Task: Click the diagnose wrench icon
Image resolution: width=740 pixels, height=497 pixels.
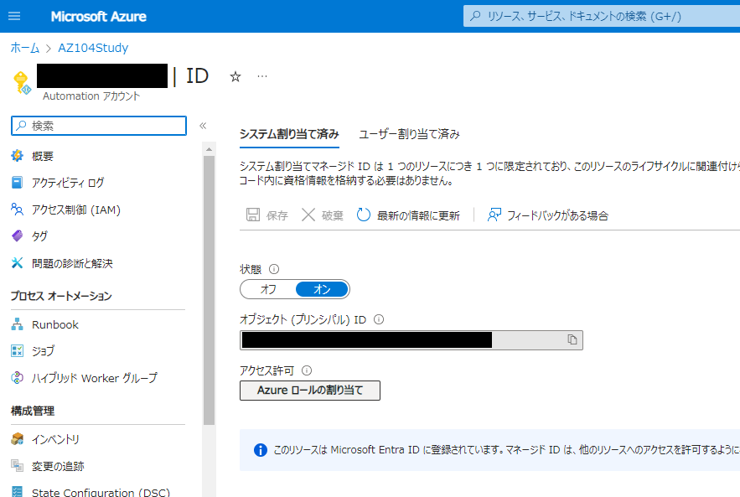Action: coord(17,263)
